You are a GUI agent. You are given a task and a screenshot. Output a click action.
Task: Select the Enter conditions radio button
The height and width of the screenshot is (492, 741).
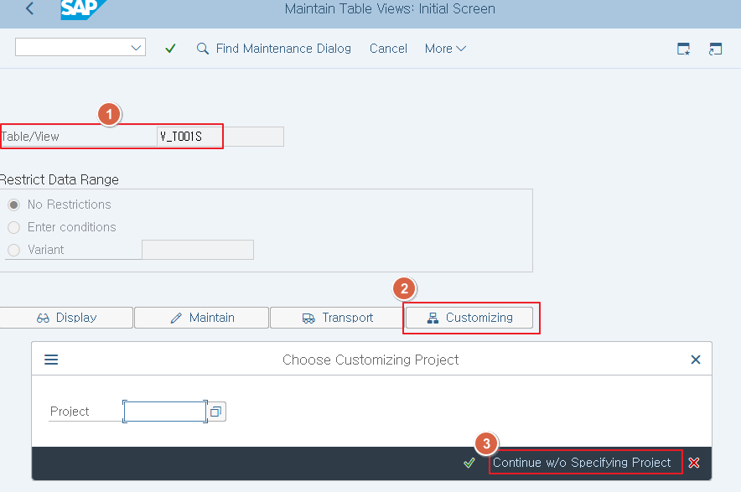(x=13, y=227)
